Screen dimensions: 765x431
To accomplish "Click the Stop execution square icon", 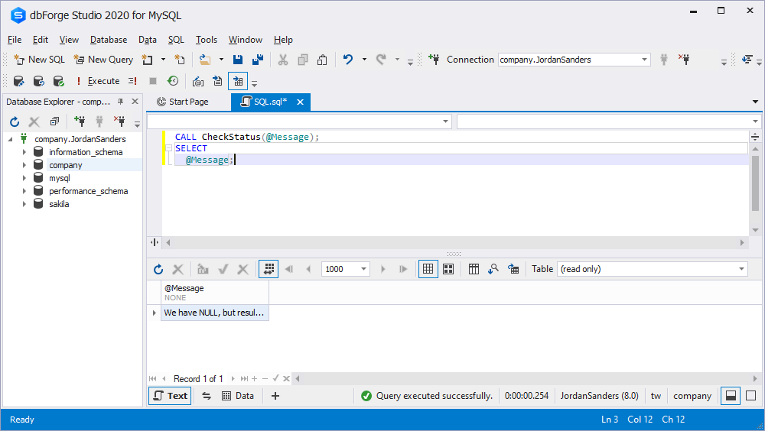I will (153, 81).
